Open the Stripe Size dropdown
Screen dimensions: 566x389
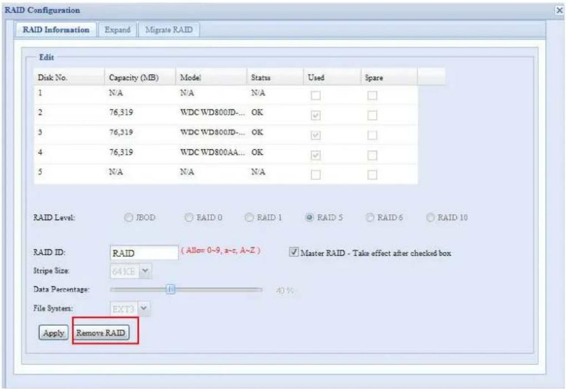(x=145, y=271)
